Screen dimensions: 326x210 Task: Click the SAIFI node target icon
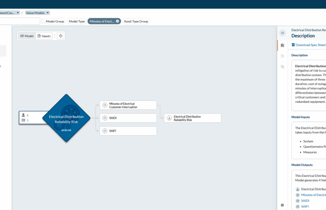[x=105, y=131]
